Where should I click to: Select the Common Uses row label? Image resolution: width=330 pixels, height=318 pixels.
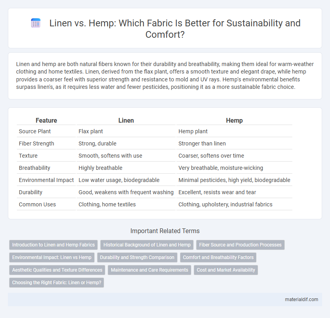pyautogui.click(x=37, y=204)
